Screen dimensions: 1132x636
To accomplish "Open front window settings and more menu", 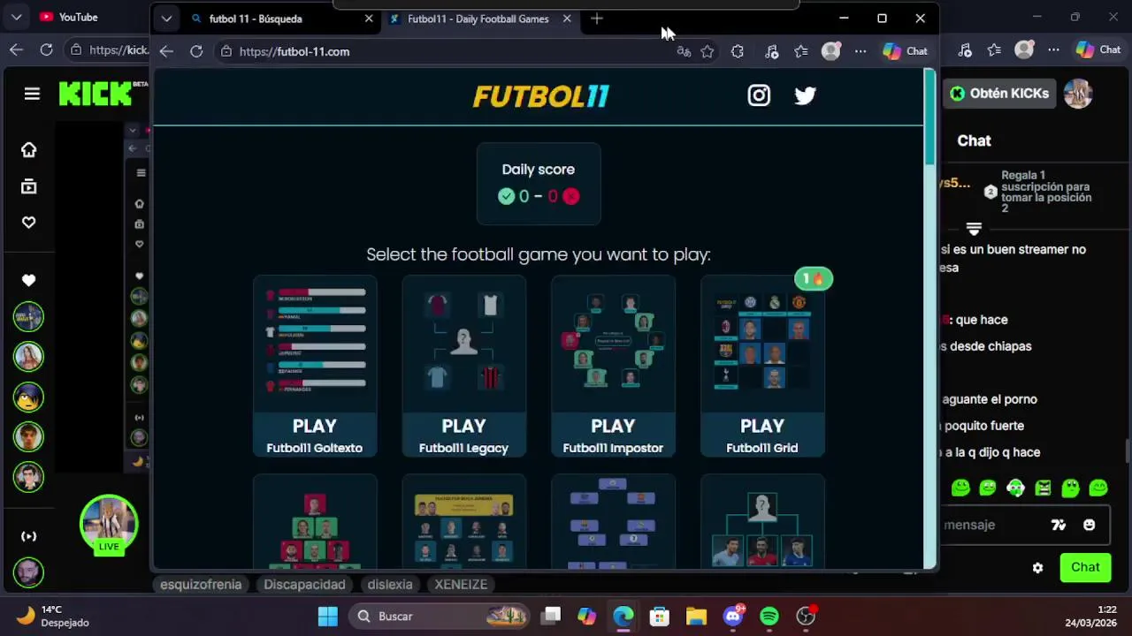I will pyautogui.click(x=860, y=52).
